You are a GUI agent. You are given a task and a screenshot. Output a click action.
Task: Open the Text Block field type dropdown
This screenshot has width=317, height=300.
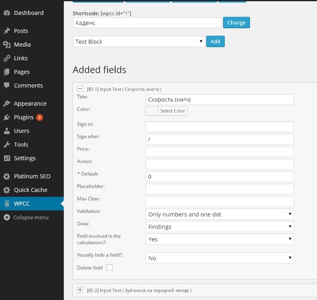click(x=139, y=42)
